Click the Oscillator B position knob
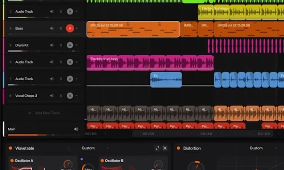 click(x=158, y=164)
